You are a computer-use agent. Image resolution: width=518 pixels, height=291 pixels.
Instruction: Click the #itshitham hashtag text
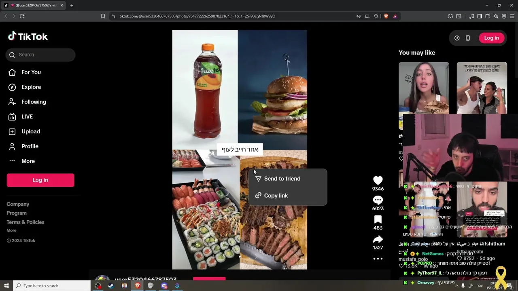(x=492, y=244)
